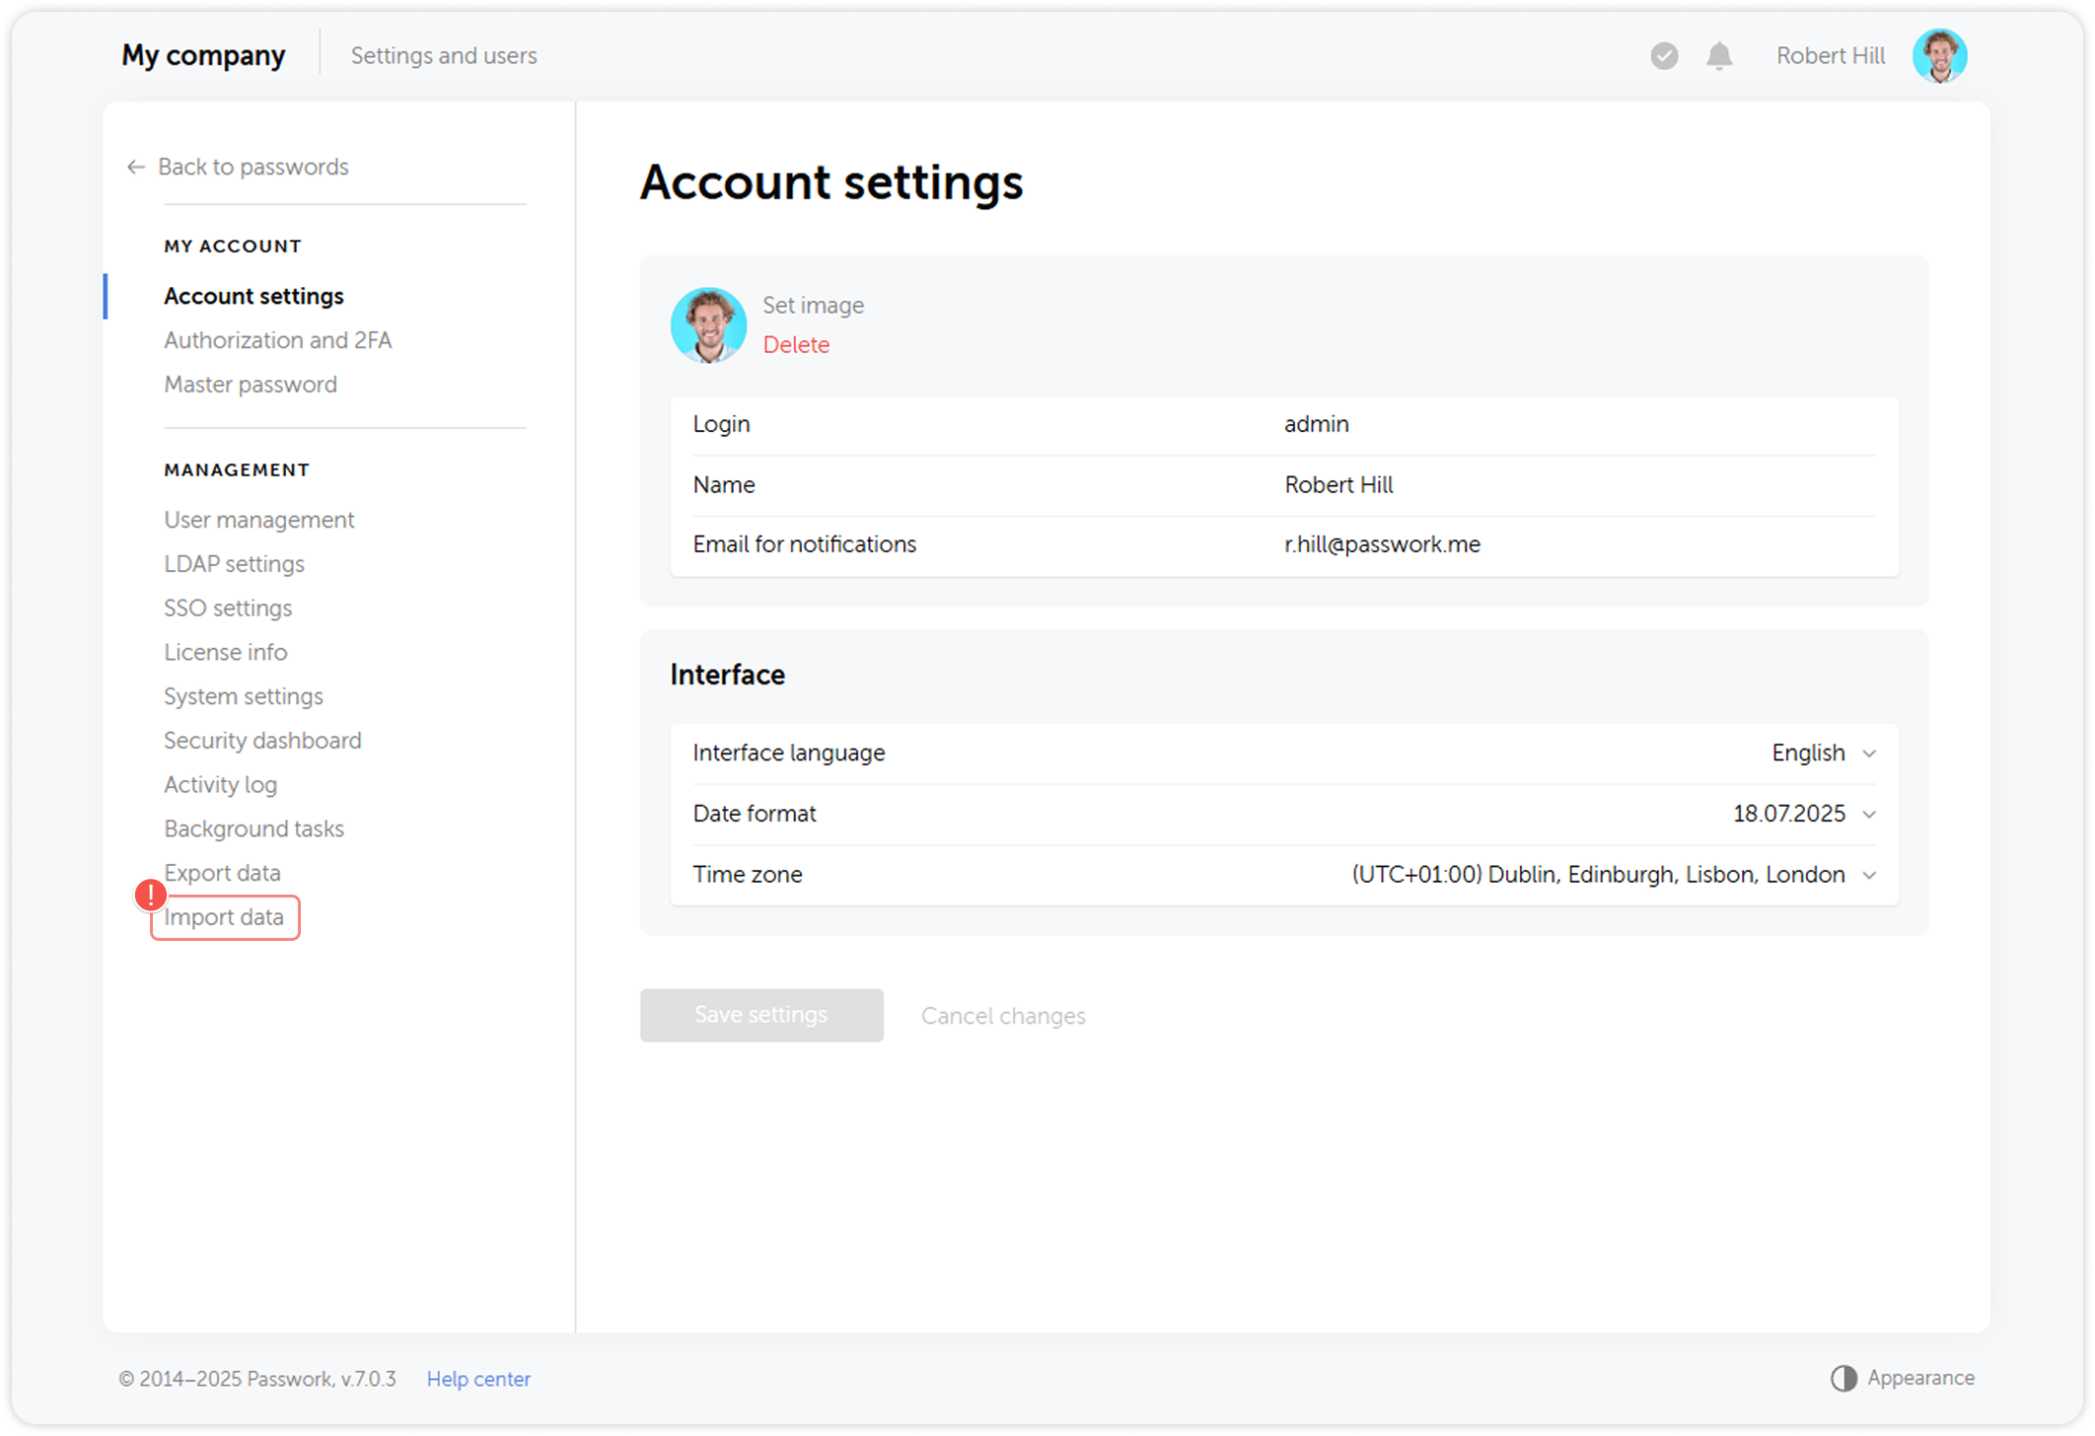Go to Account settings in sidebar
The image size is (2095, 1436).
click(x=253, y=296)
